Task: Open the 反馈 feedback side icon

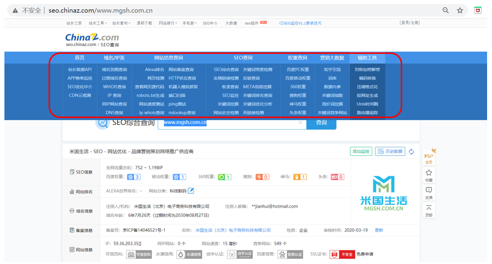Action: pyautogui.click(x=429, y=192)
